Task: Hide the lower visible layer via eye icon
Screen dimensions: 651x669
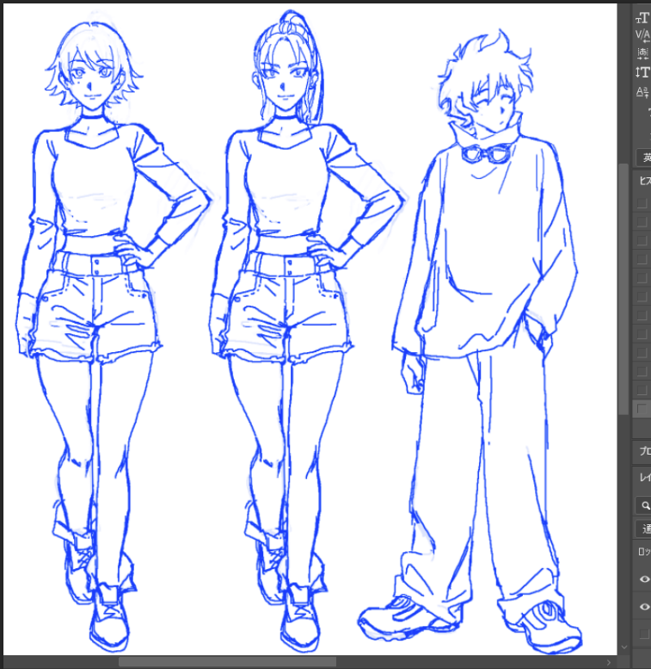Action: tap(645, 607)
